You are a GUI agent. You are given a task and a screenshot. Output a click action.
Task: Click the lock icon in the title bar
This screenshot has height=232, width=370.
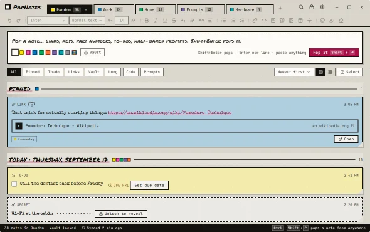pyautogui.click(x=312, y=7)
